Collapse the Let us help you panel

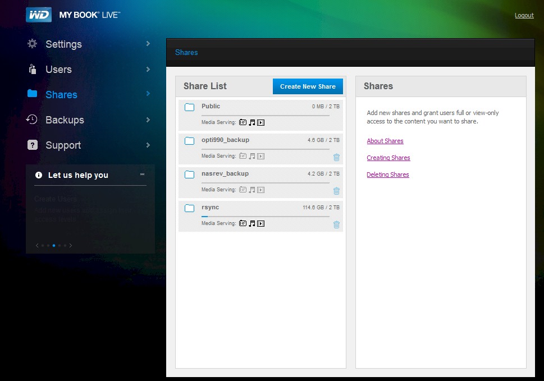click(142, 174)
